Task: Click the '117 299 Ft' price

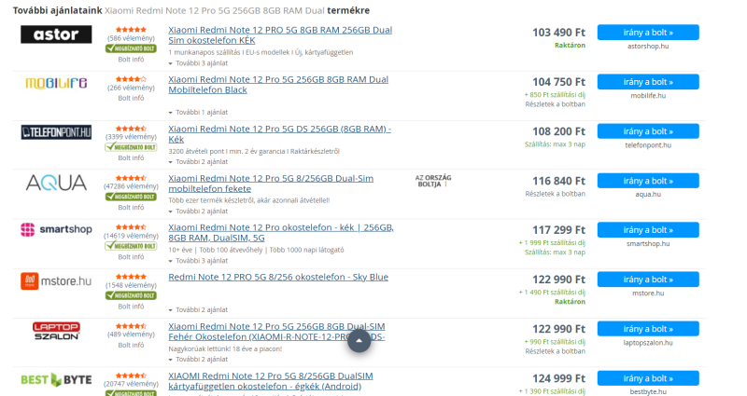Action: (x=558, y=230)
